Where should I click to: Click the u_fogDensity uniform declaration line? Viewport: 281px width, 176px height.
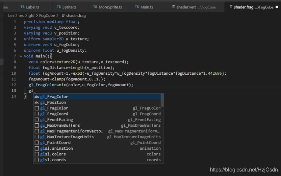(55, 50)
